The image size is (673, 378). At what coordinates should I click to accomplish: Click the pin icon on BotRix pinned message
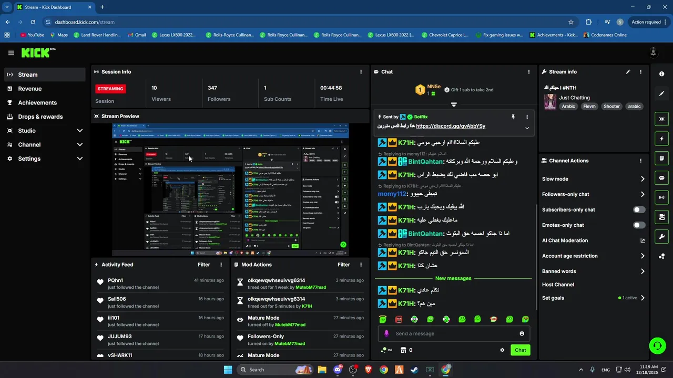(x=513, y=117)
